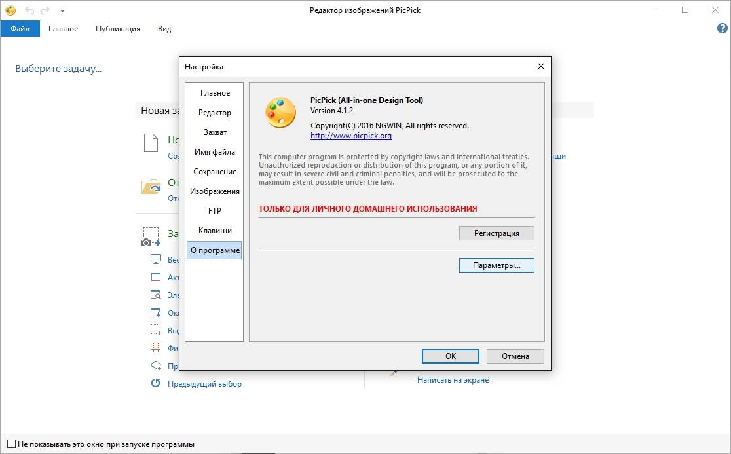Click the repeat last capture icon
731x454 pixels.
click(156, 383)
